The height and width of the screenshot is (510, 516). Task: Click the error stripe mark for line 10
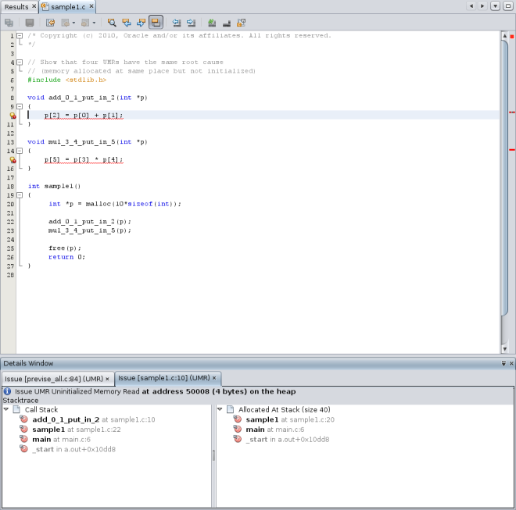pos(512,112)
